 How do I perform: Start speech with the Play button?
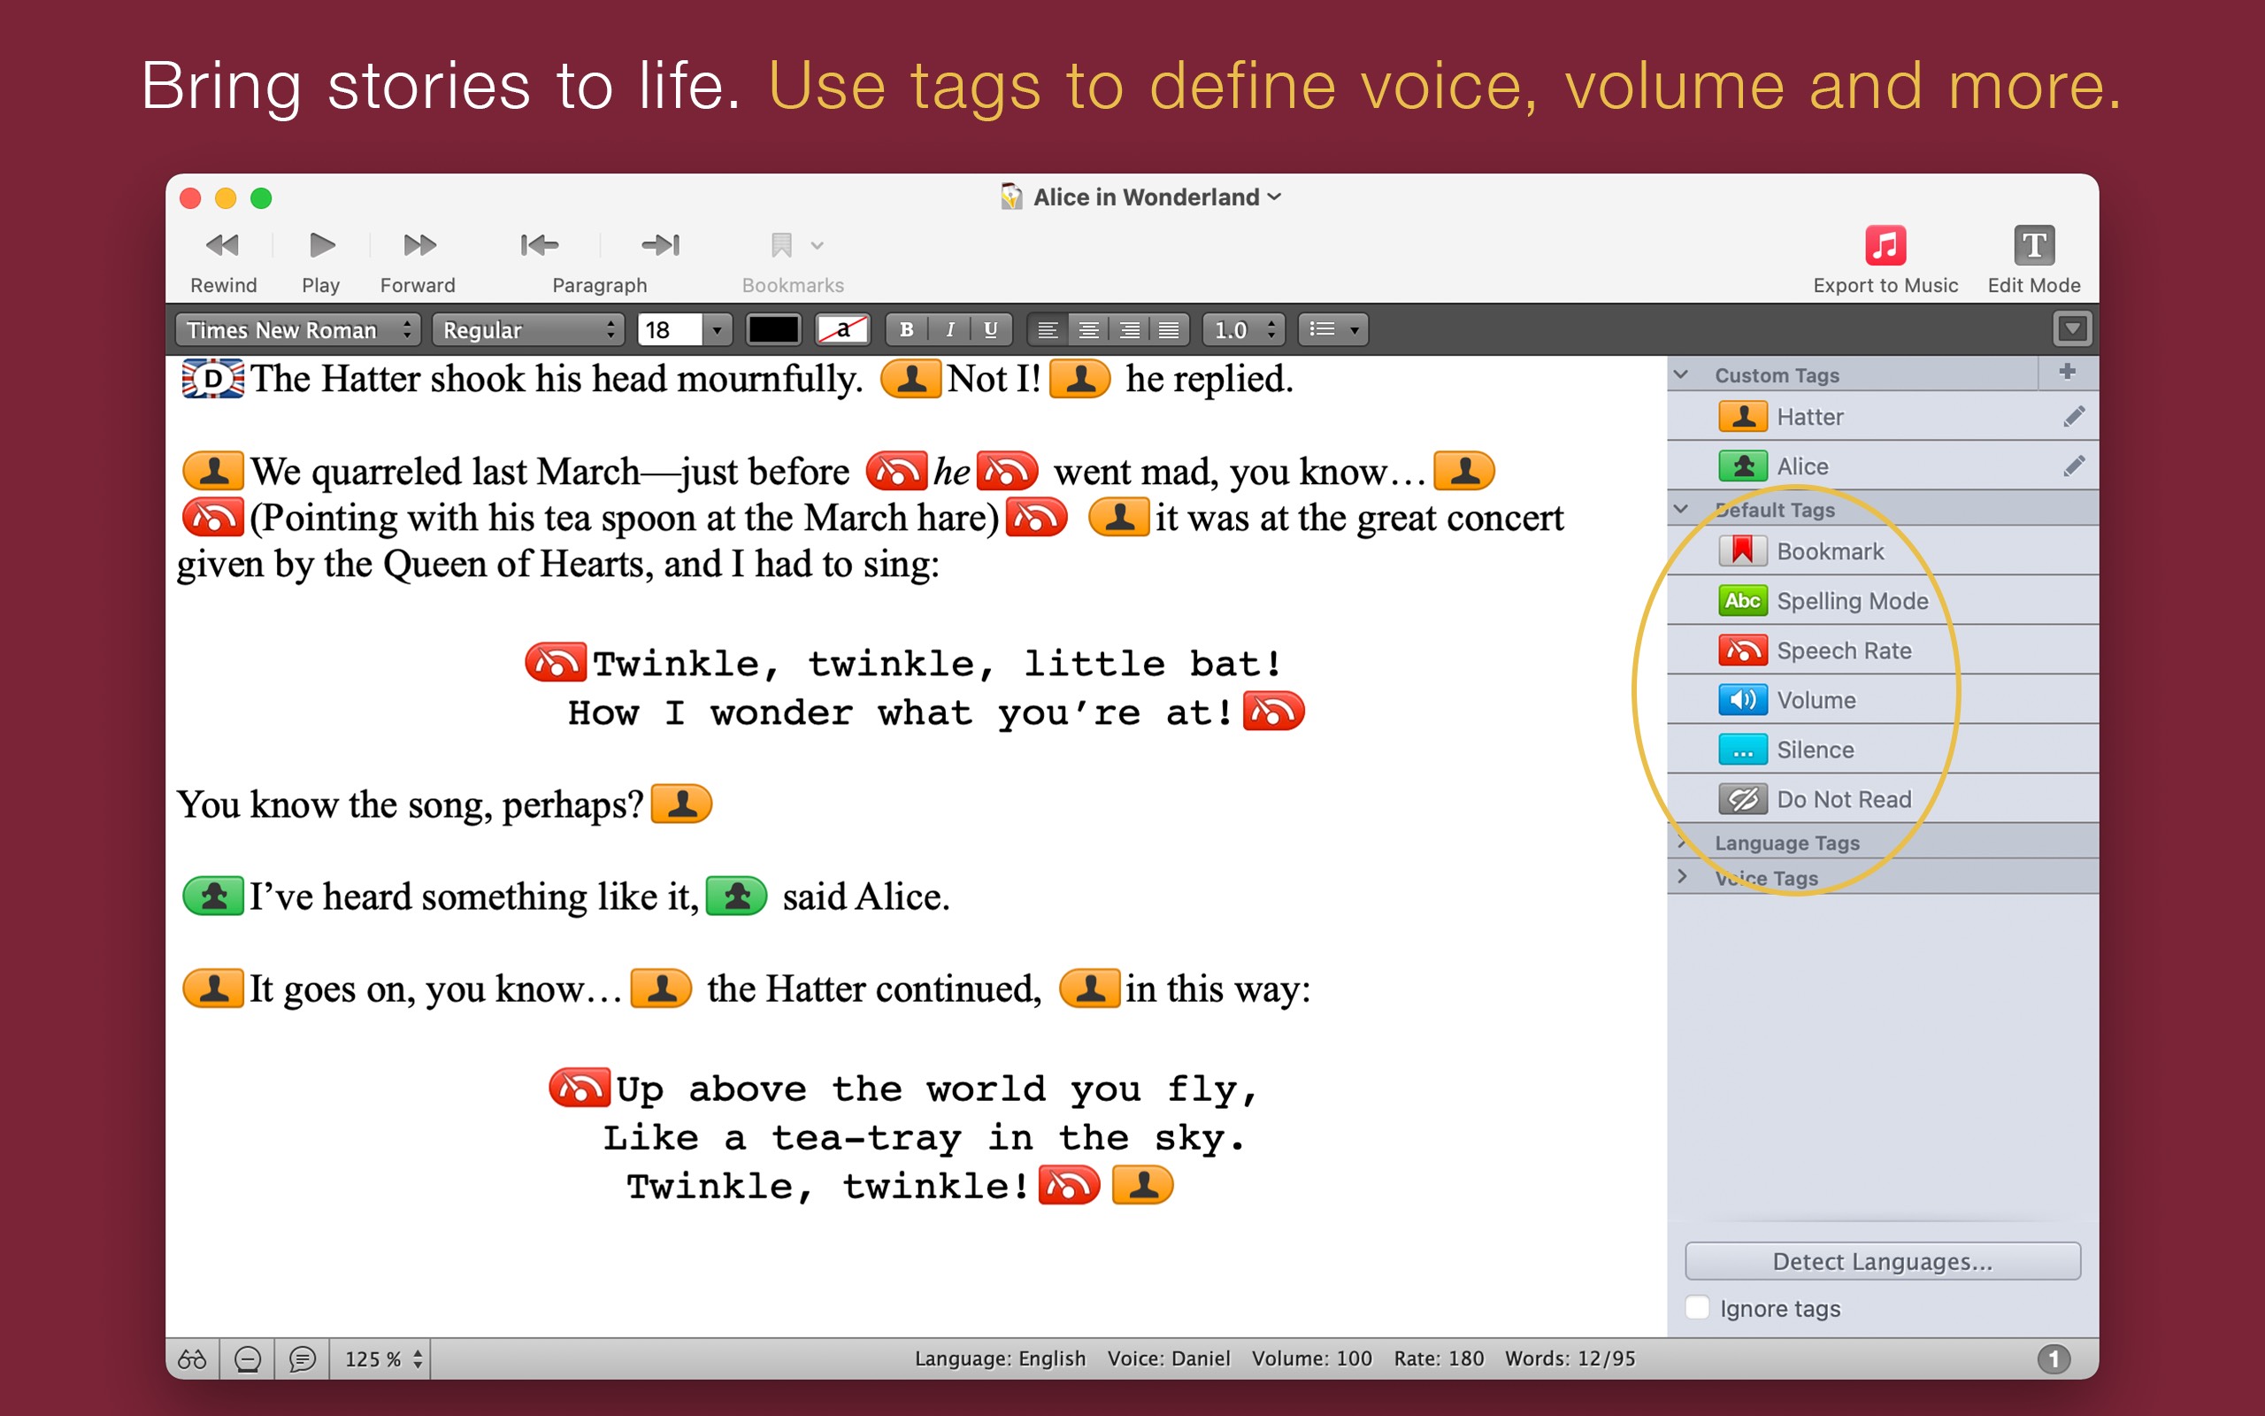point(321,246)
